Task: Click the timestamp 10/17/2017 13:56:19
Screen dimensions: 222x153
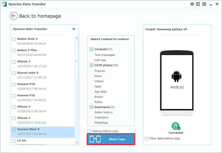Action: (32, 134)
